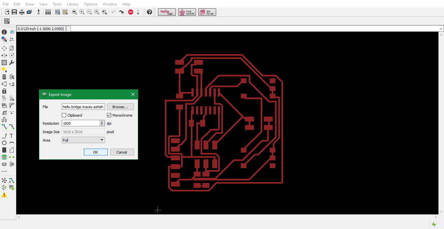Open the View menu
Image resolution: width=444 pixels, height=229 pixels.
click(x=43, y=4)
